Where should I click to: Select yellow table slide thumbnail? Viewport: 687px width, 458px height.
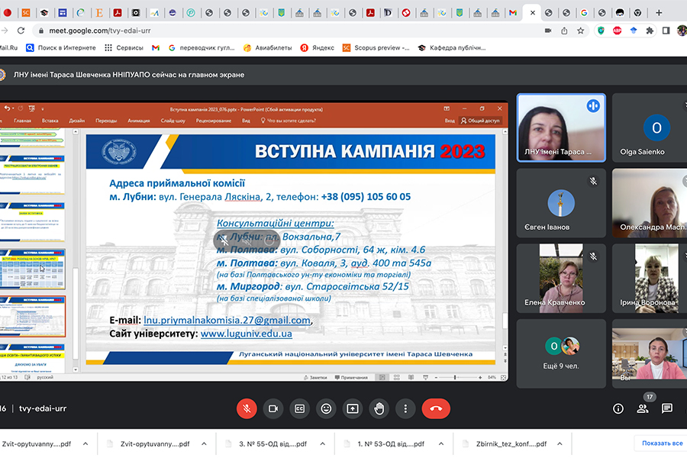click(33, 269)
